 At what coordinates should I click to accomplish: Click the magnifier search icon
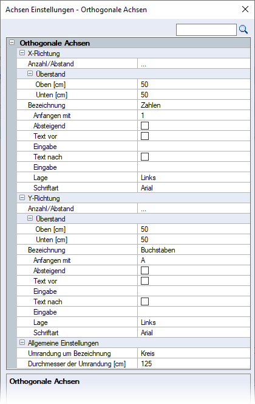click(243, 30)
